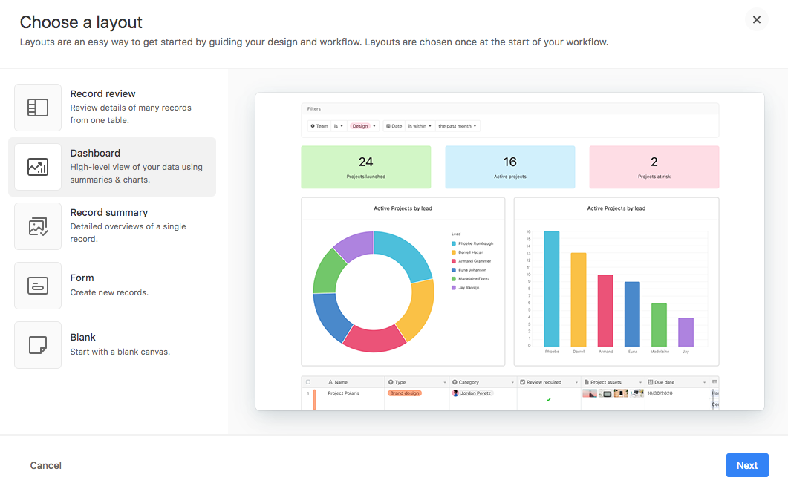The image size is (788, 486).
Task: Select the Dashboard layout icon
Action: click(x=38, y=166)
